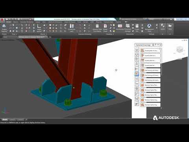Open the AutoCAD application menu logo
Viewport: 189px width, 142px height.
pyautogui.click(x=2, y=20)
